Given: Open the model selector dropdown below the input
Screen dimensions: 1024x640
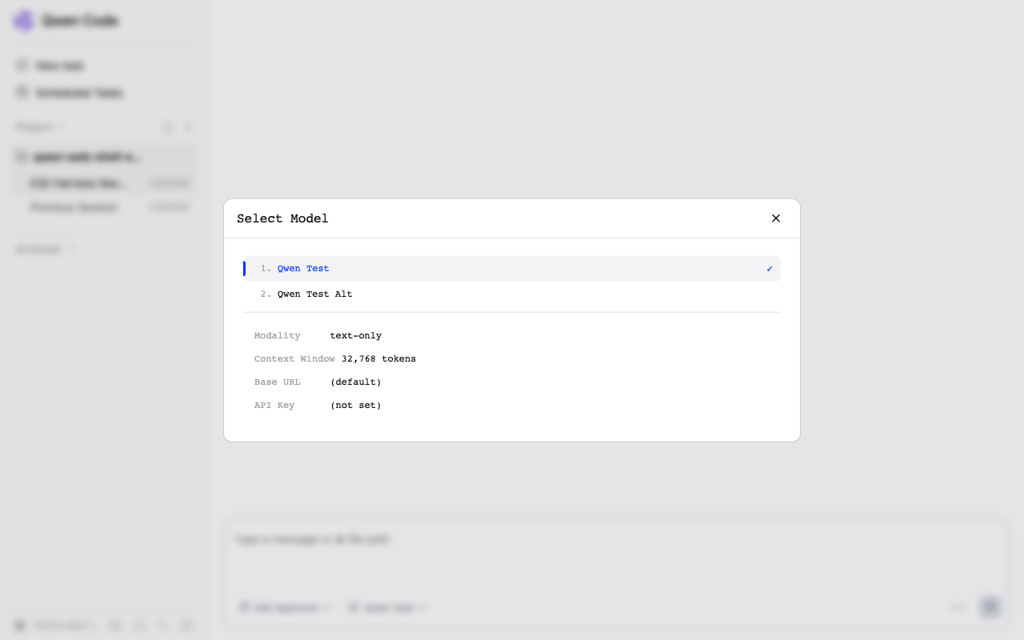Looking at the screenshot, I should 388,608.
